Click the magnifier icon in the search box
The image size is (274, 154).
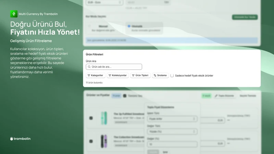89,67
